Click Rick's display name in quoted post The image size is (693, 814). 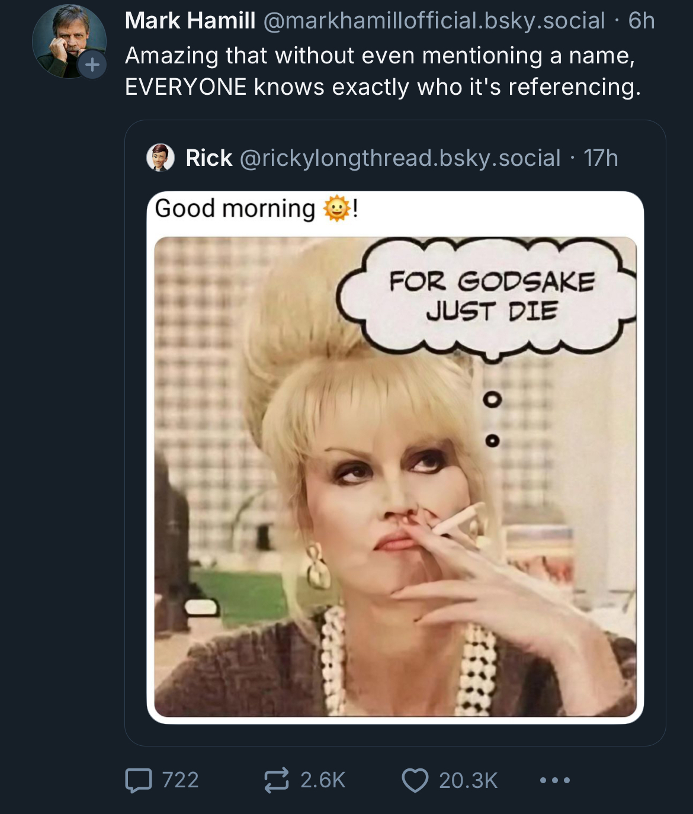pos(208,158)
